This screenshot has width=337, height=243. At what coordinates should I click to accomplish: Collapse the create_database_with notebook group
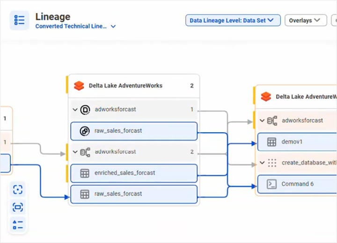262,163
